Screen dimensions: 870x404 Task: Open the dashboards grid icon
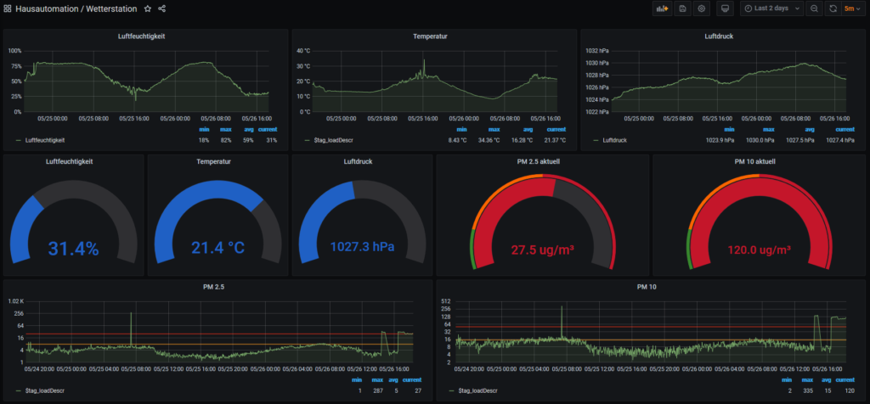8,8
